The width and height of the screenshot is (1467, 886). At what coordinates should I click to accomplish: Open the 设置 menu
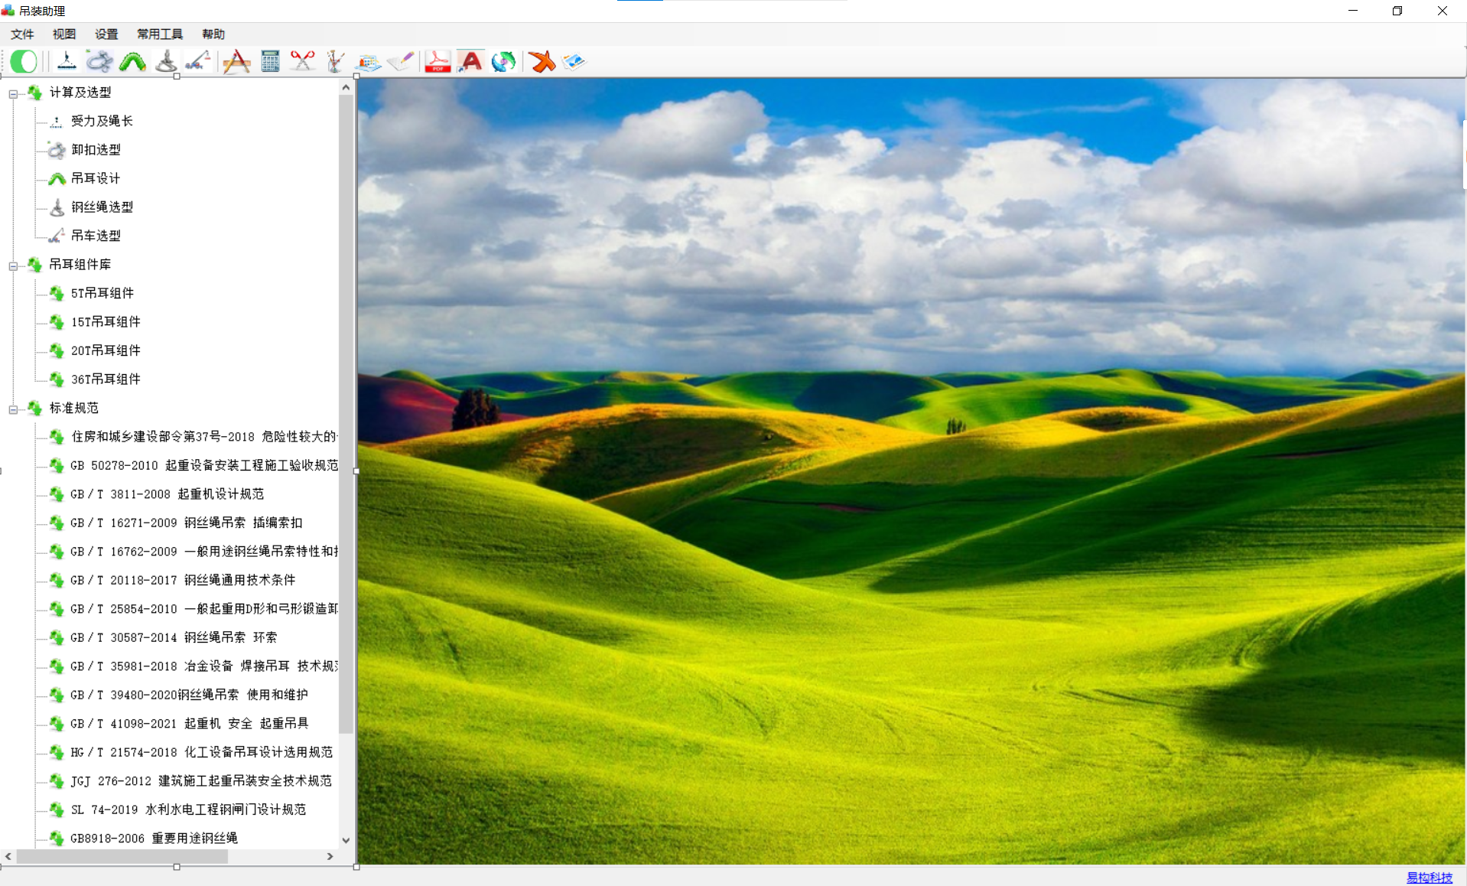click(x=106, y=34)
